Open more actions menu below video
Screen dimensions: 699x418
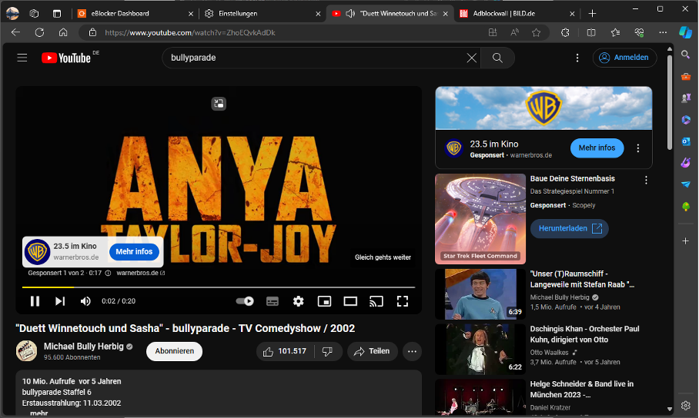coord(413,352)
